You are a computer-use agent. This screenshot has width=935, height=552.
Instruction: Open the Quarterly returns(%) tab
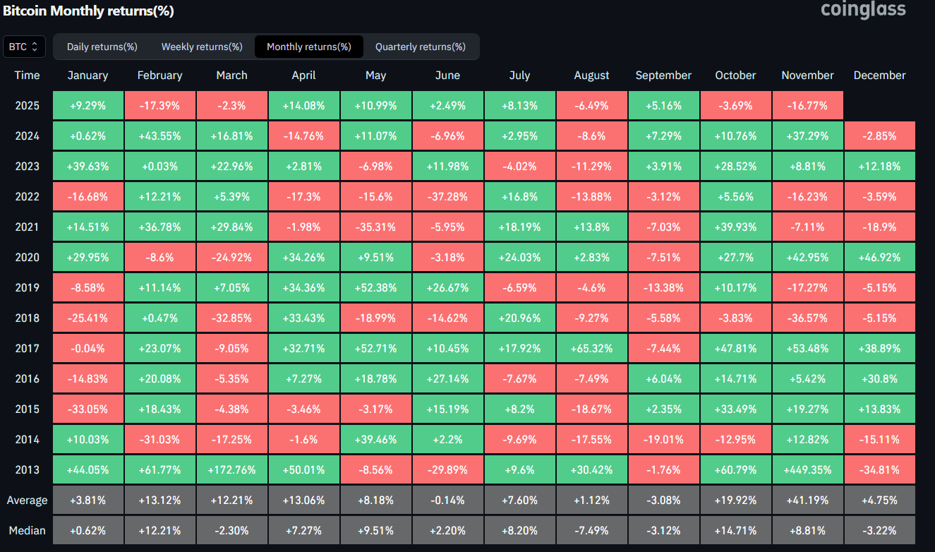421,47
